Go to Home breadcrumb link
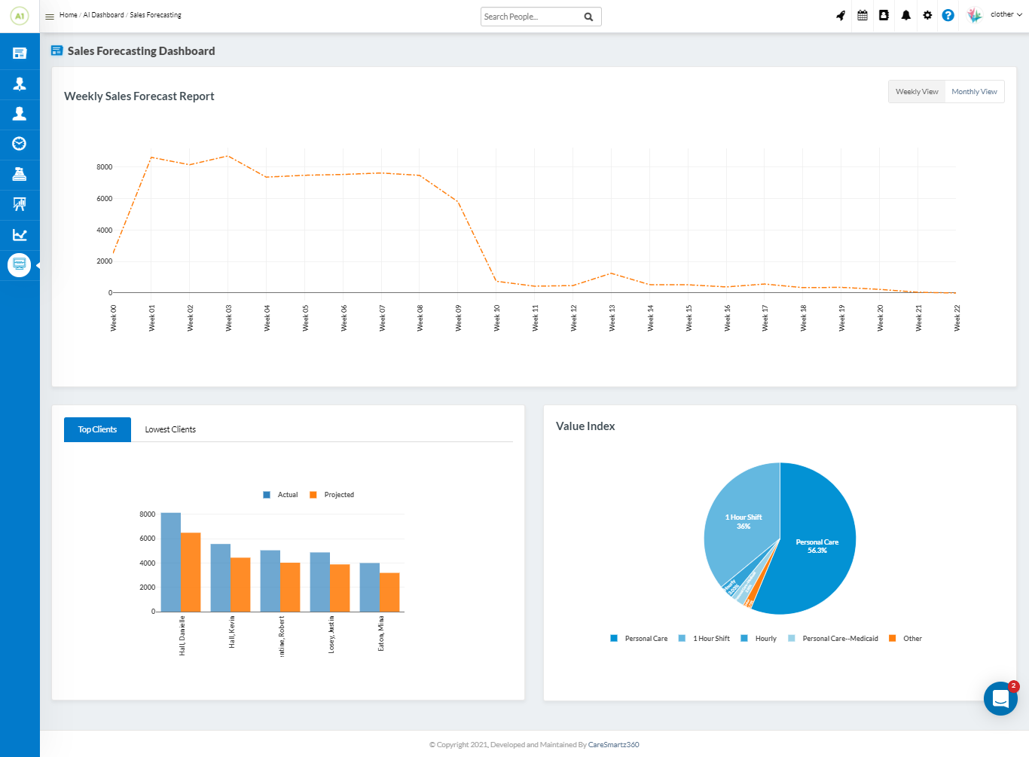Image resolution: width=1029 pixels, height=757 pixels. pyautogui.click(x=69, y=15)
